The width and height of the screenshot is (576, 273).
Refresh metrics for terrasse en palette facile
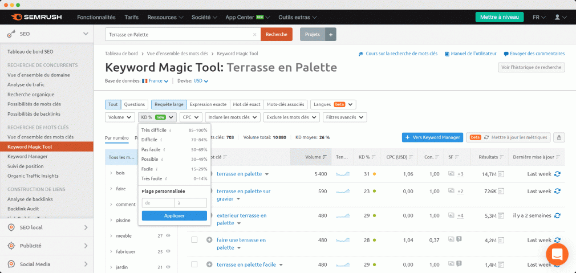coord(558,264)
